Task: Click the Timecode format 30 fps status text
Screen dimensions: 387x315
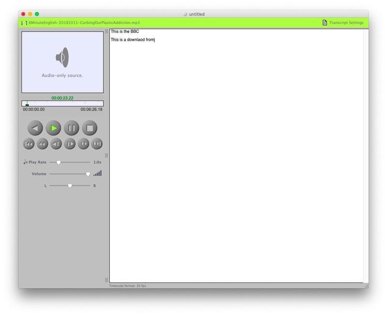Action: coord(127,286)
